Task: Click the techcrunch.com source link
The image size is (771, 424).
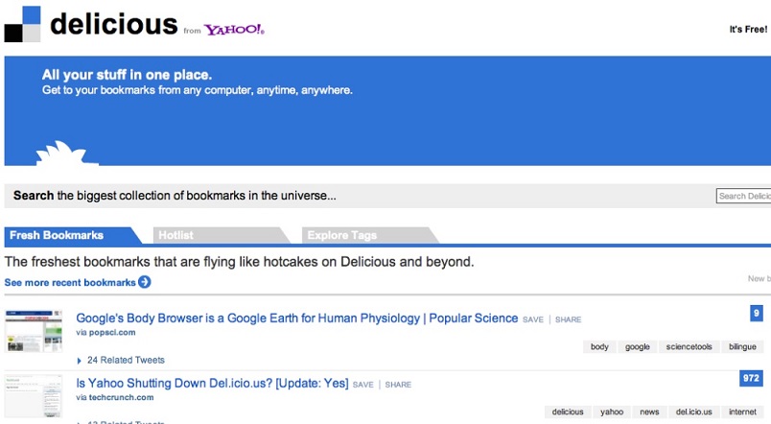Action: pyautogui.click(x=121, y=397)
